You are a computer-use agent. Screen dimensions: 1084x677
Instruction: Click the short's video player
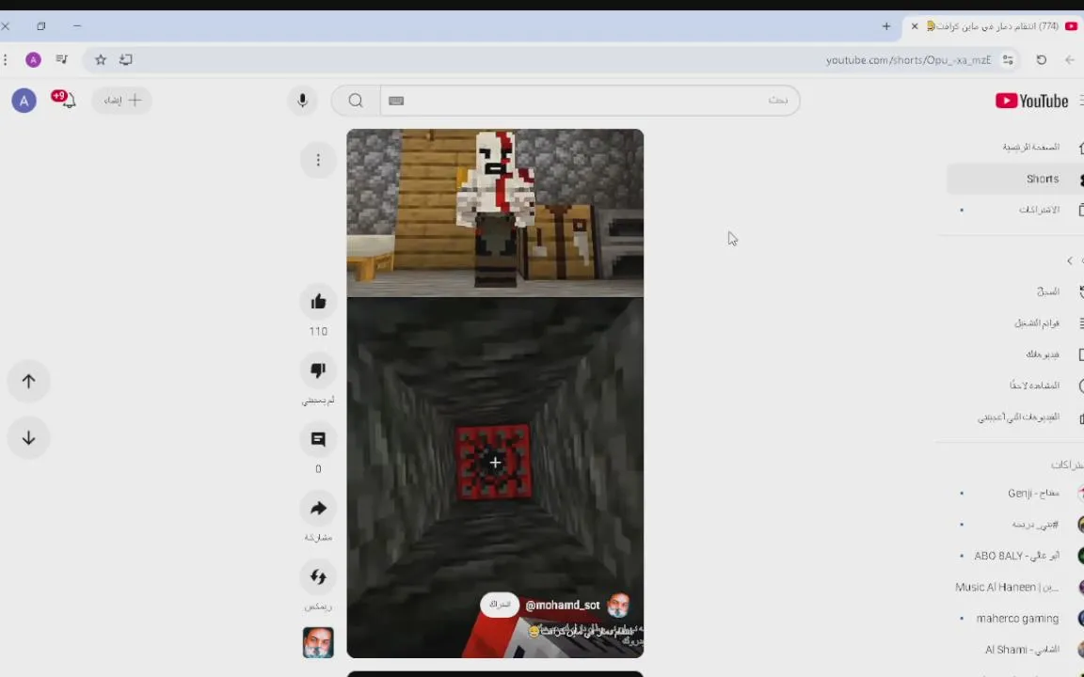[495, 393]
